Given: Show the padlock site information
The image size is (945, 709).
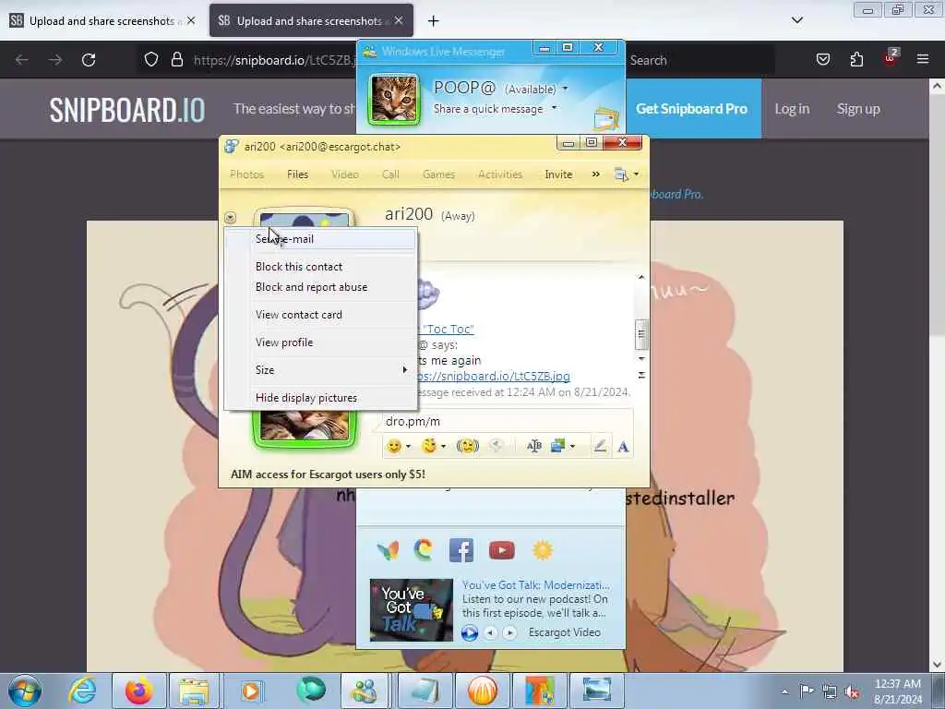Looking at the screenshot, I should [x=176, y=60].
